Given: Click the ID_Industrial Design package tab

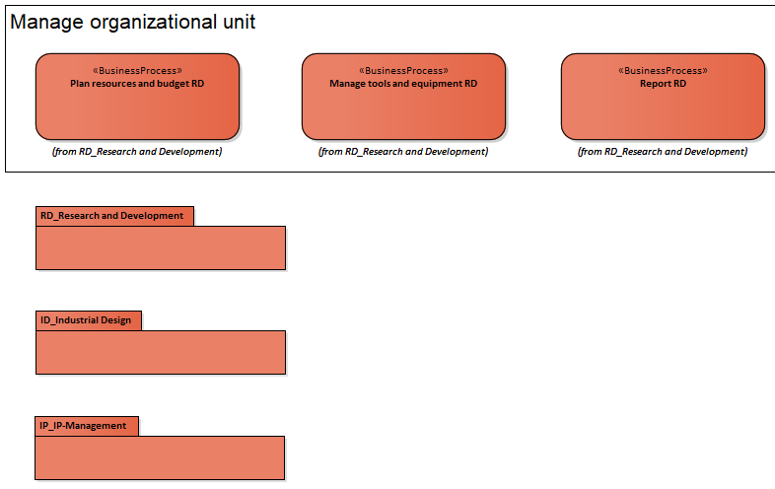Looking at the screenshot, I should pyautogui.click(x=87, y=320).
